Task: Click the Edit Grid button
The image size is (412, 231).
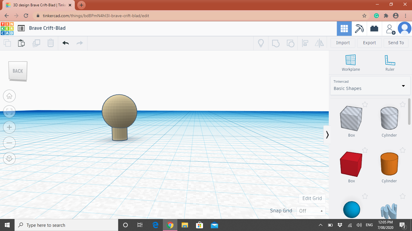Action: click(x=312, y=199)
